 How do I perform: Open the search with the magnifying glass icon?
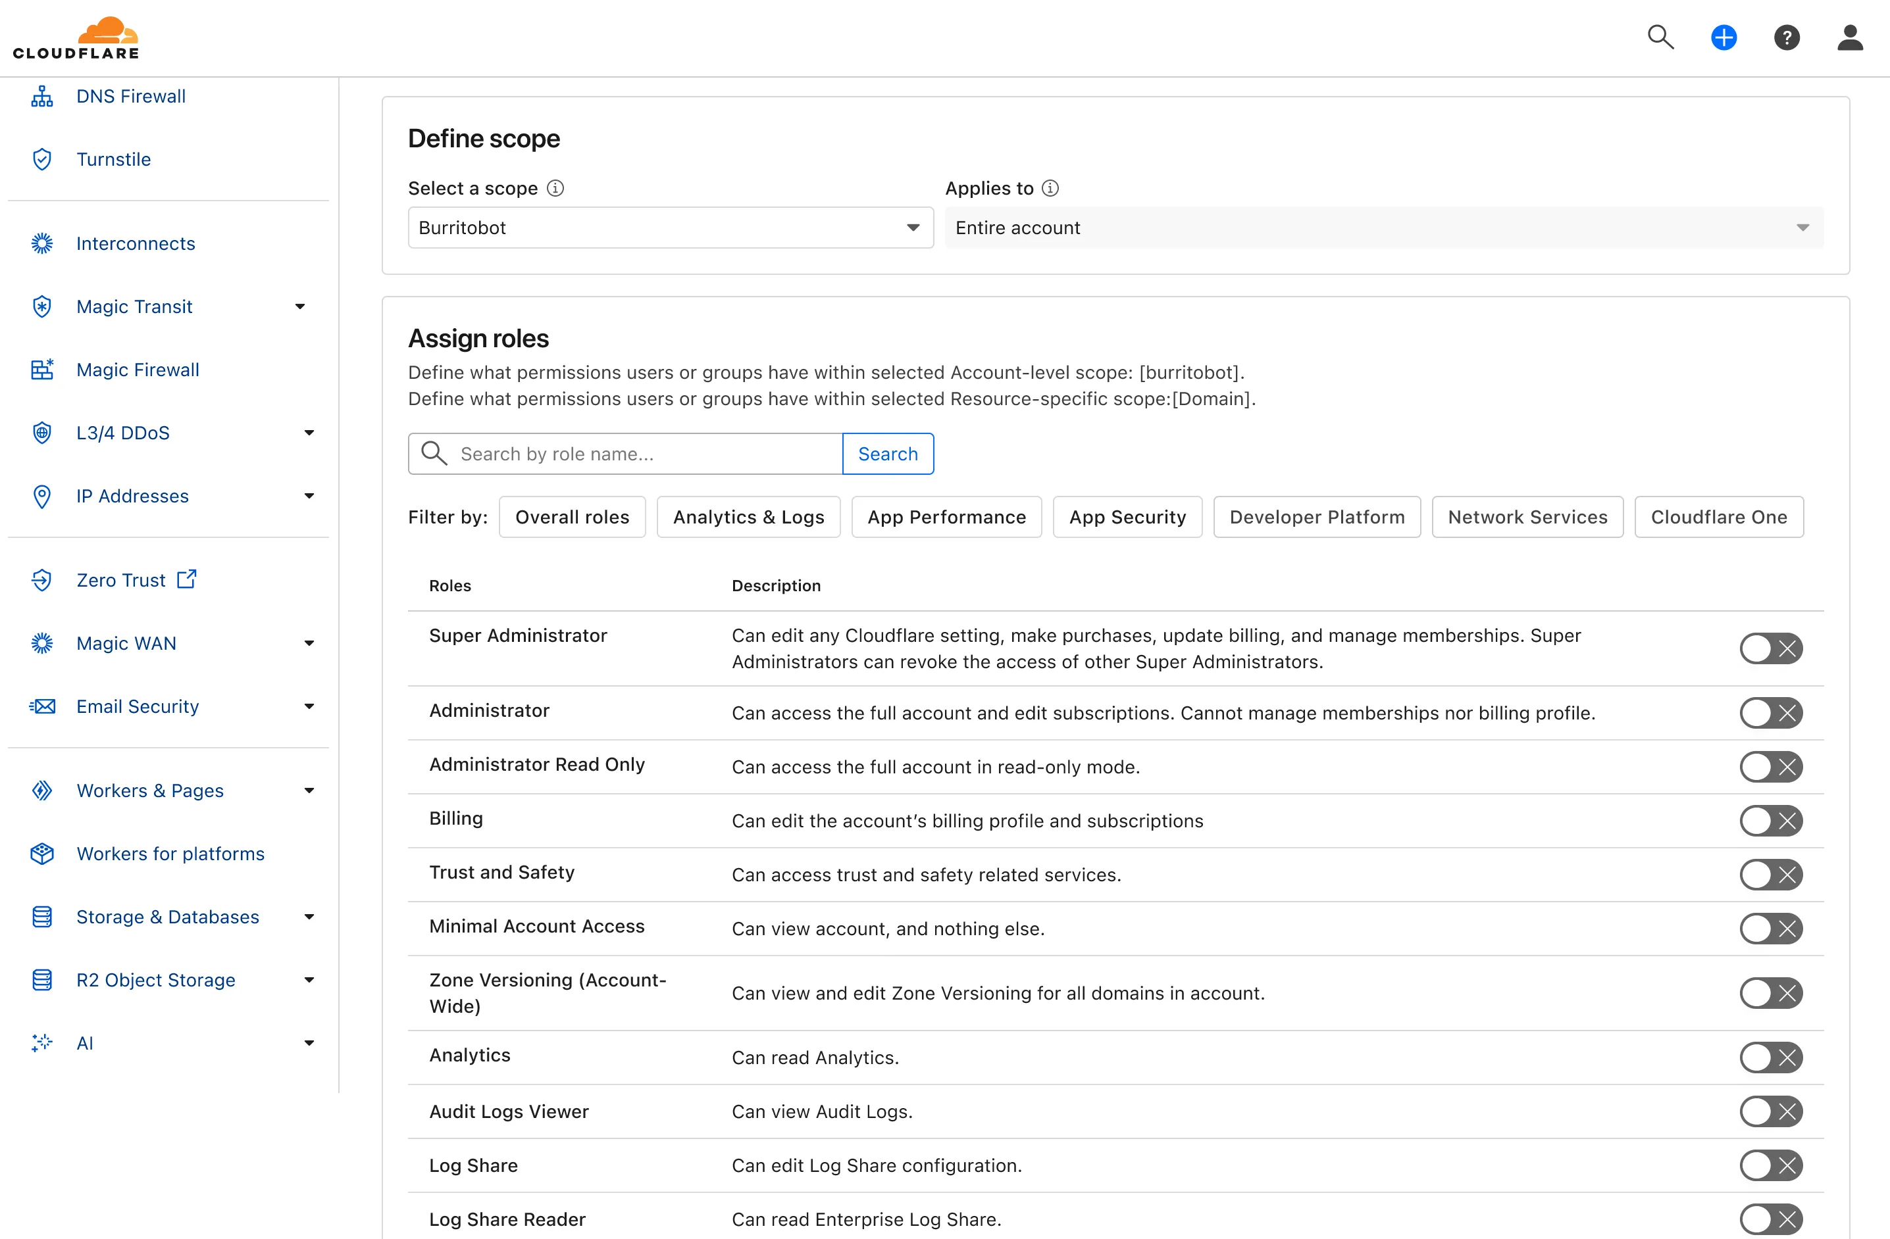click(1660, 37)
